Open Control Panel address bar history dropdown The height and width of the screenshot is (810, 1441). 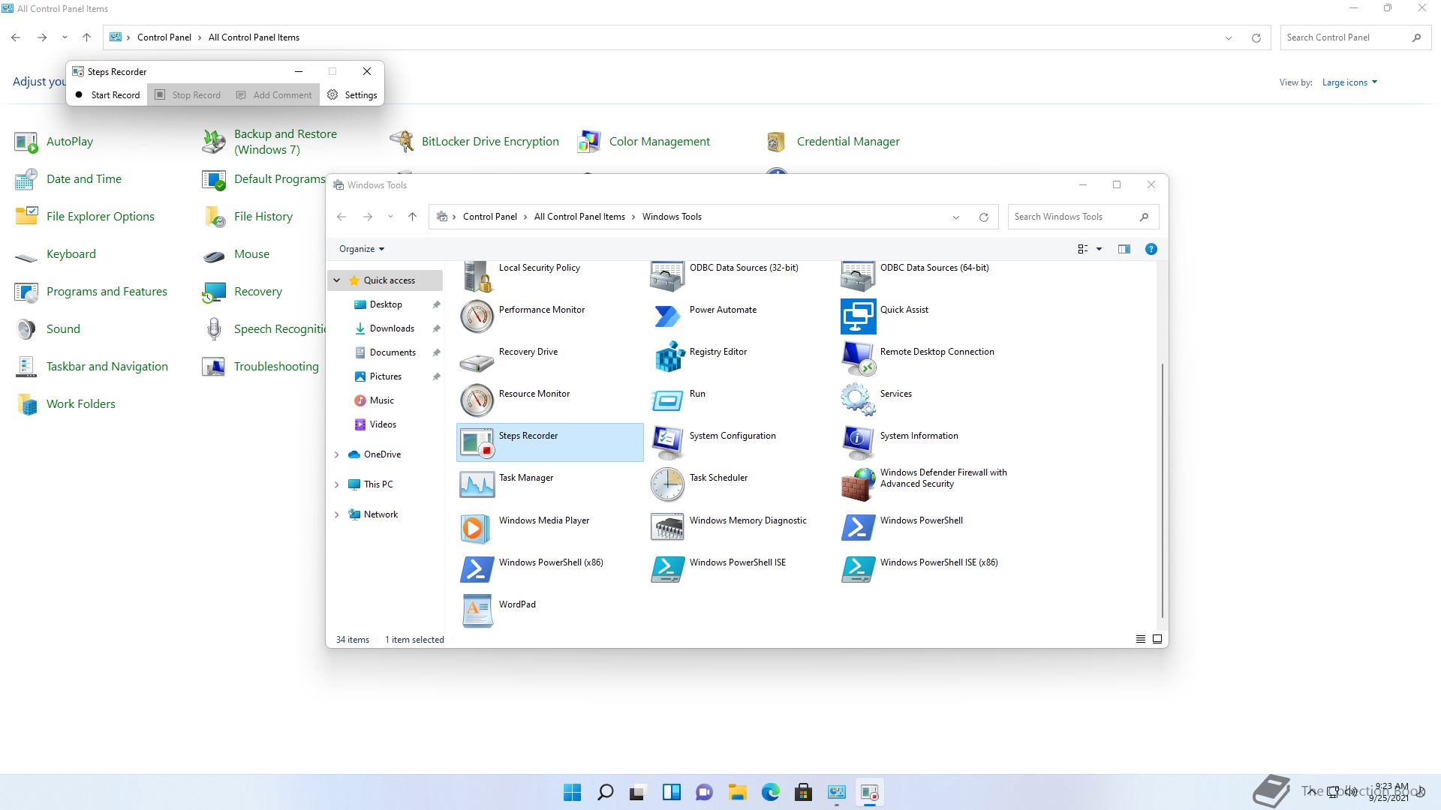point(1229,37)
